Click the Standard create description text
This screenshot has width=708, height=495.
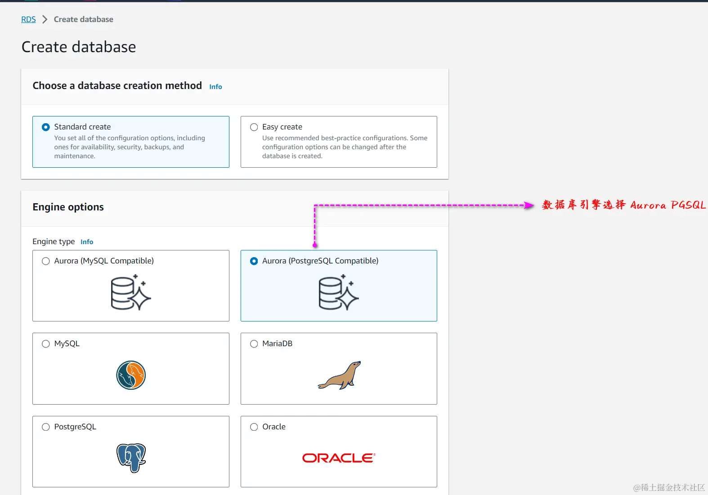130,147
